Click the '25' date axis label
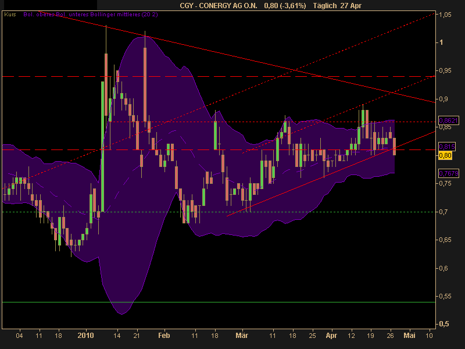Image resolution: width=465 pixels, height=349 pixels. click(x=312, y=336)
